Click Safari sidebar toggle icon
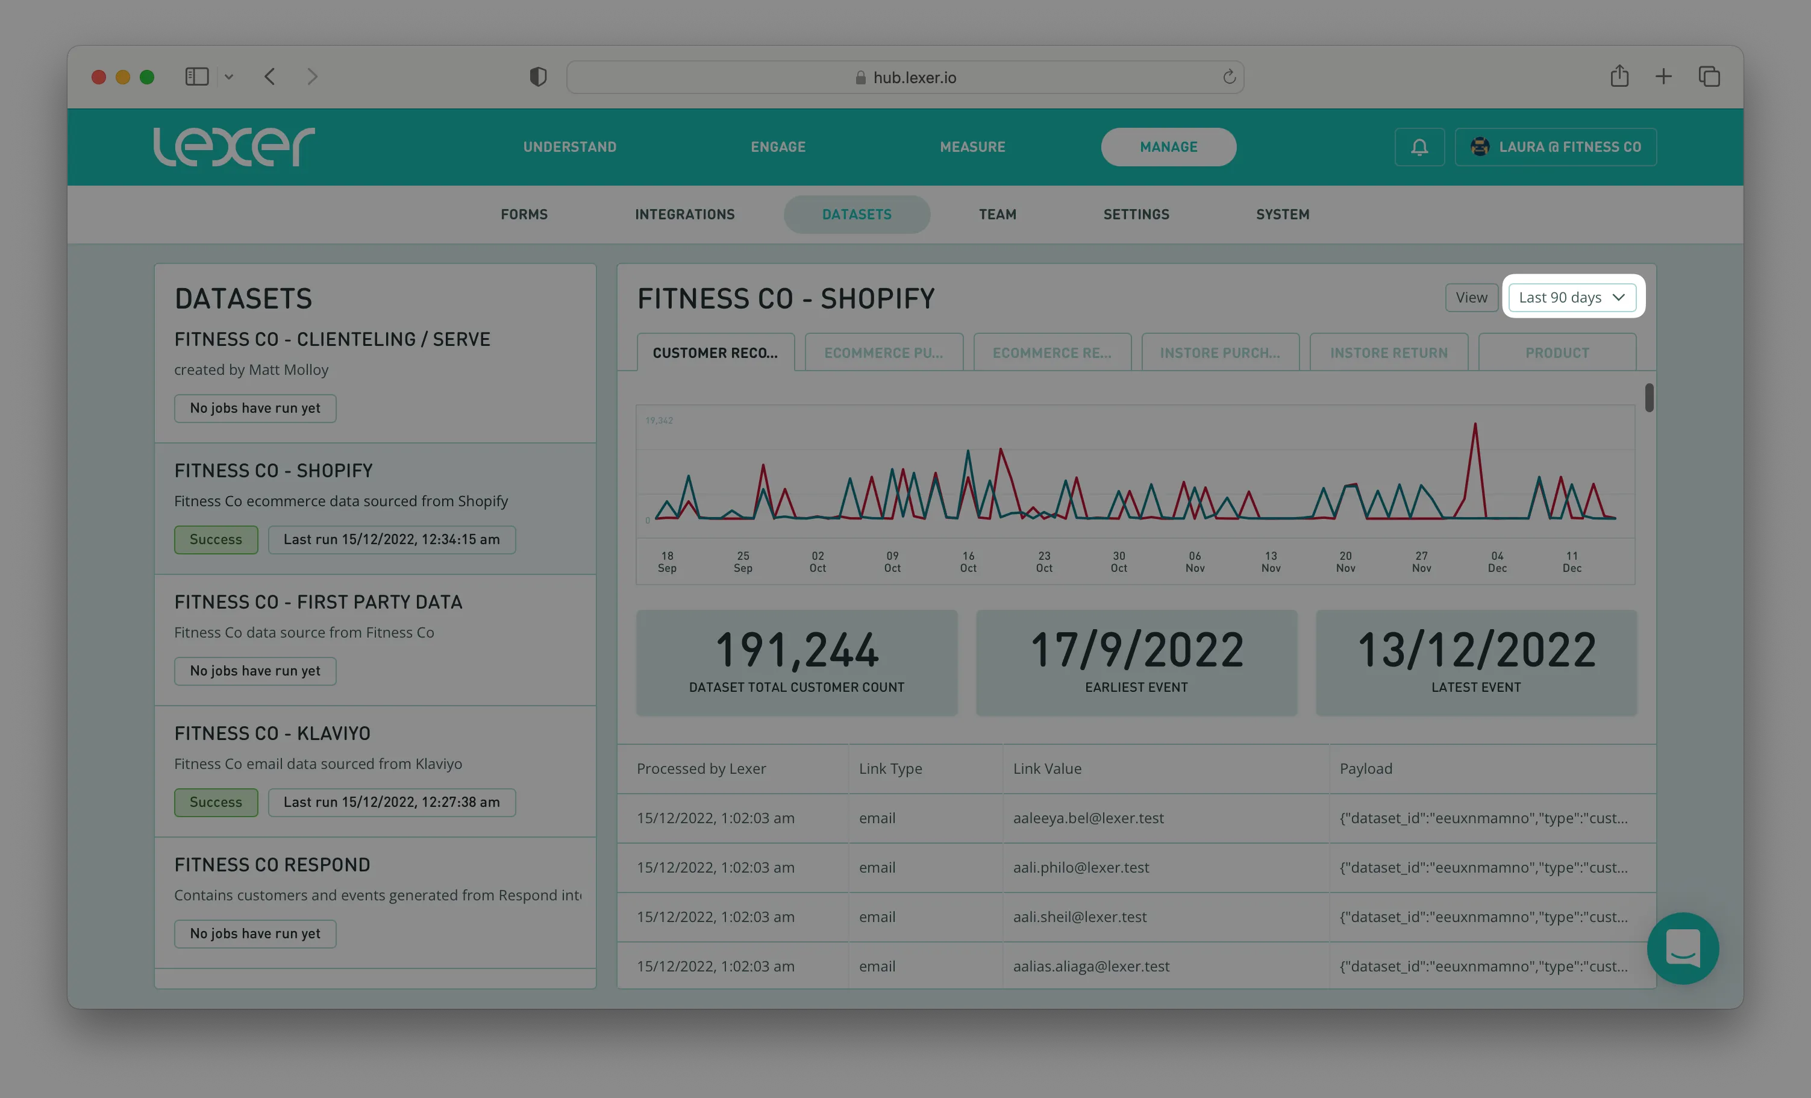 pos(196,77)
